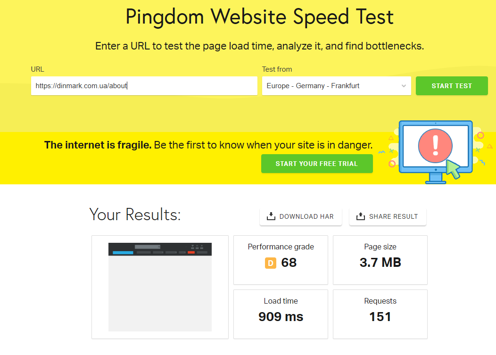Image resolution: width=496 pixels, height=355 pixels.
Task: Click the share icon beside SHARE RESULT
Action: tap(361, 216)
